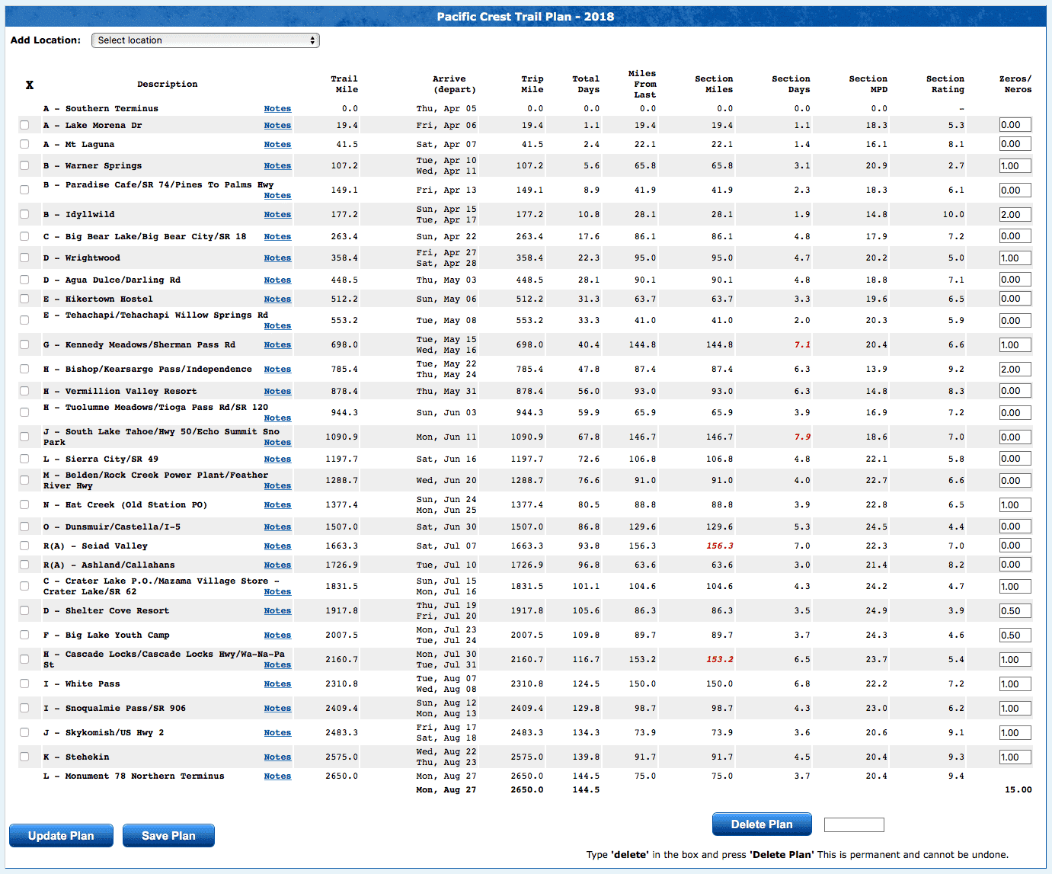The image size is (1052, 874).
Task: Edit zeros/neros field for Stehekin
Action: 1015,757
